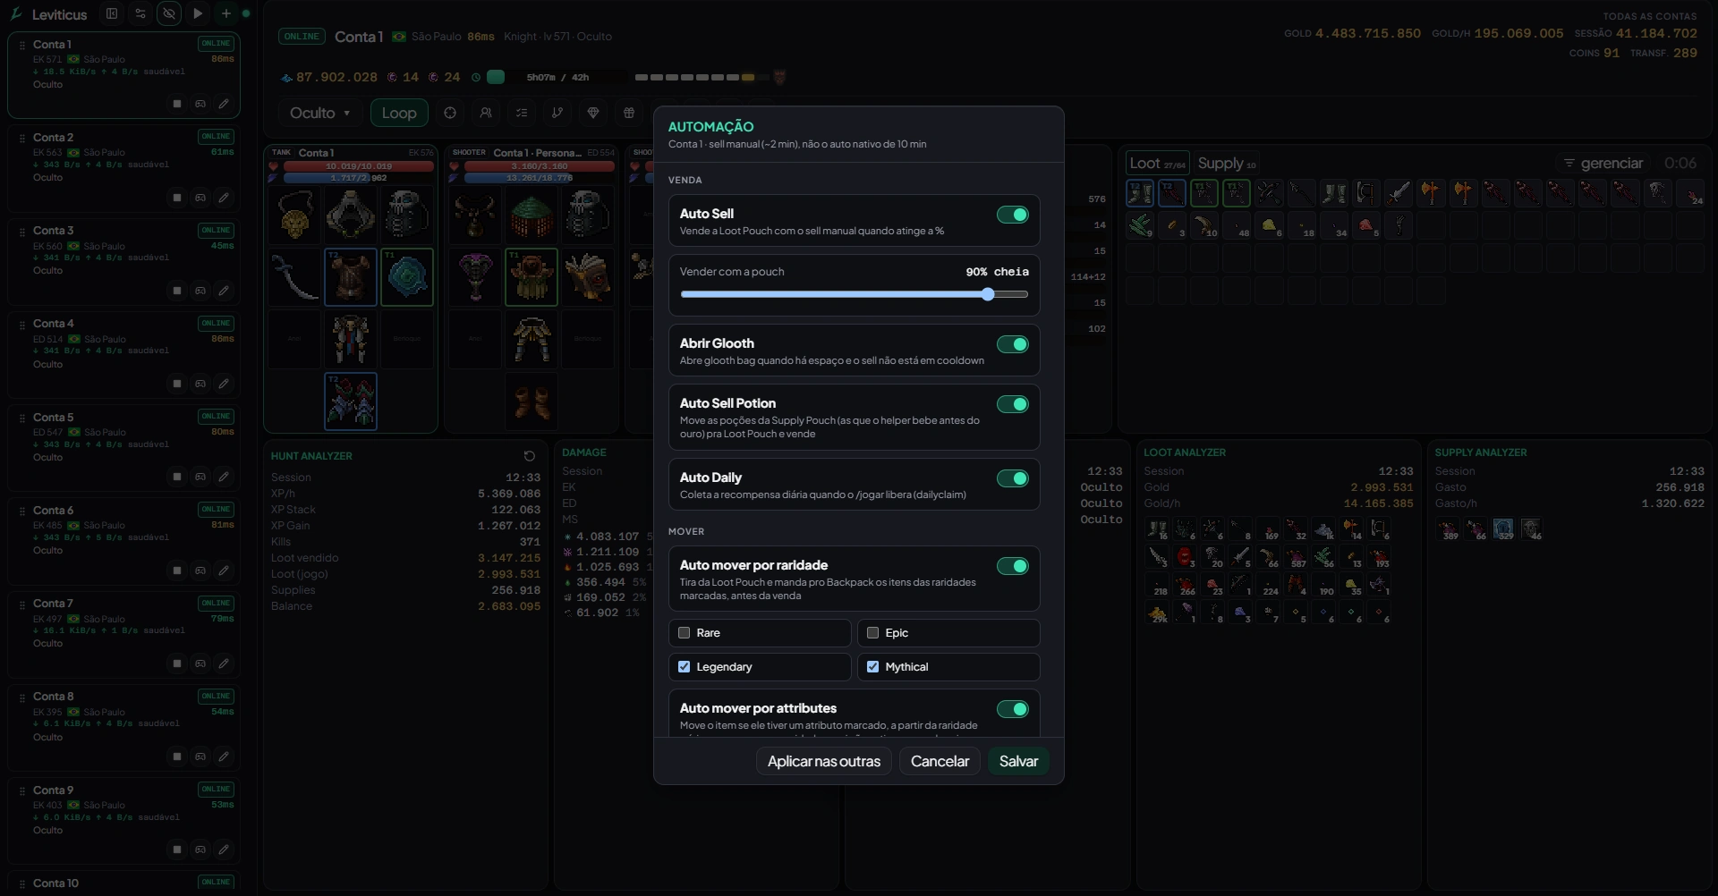This screenshot has height=896, width=1718.
Task: Click the play icon in top bar
Action: point(198,13)
